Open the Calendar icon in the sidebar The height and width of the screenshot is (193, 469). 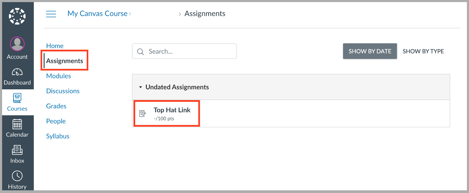(x=17, y=124)
